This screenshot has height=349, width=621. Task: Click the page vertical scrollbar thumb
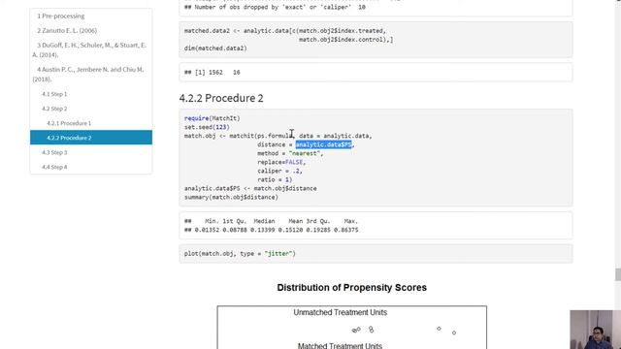(x=618, y=274)
